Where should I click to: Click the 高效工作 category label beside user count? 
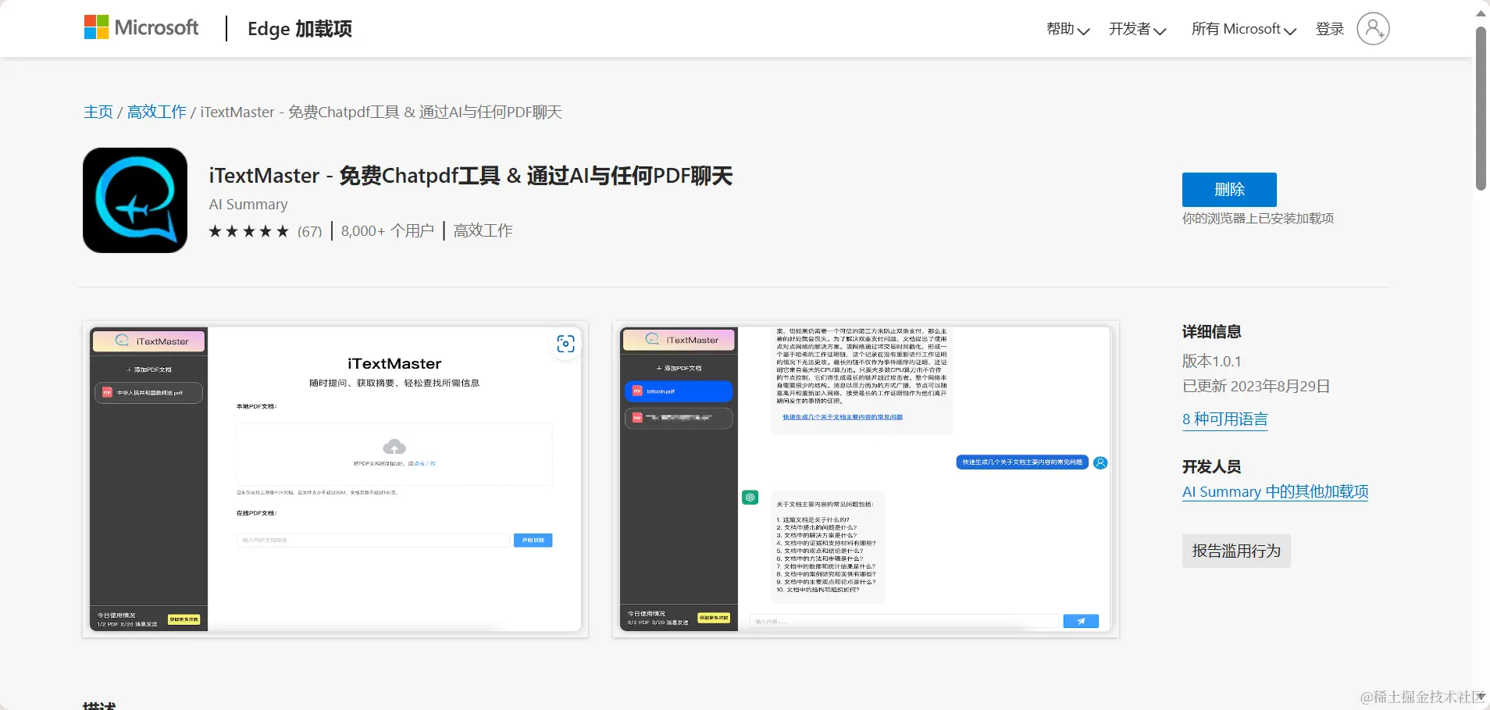[483, 230]
